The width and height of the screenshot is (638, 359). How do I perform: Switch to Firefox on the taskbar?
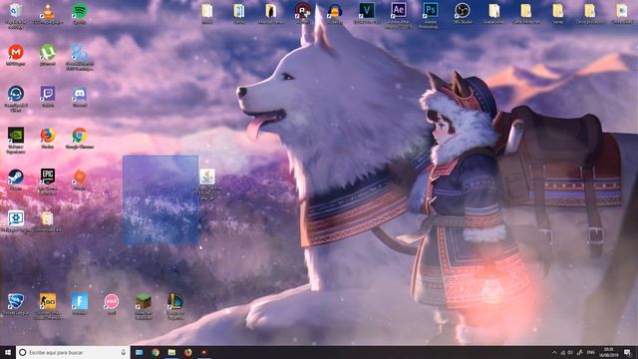click(188, 352)
